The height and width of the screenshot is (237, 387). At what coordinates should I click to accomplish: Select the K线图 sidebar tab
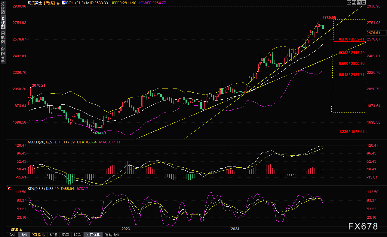pos(3,22)
